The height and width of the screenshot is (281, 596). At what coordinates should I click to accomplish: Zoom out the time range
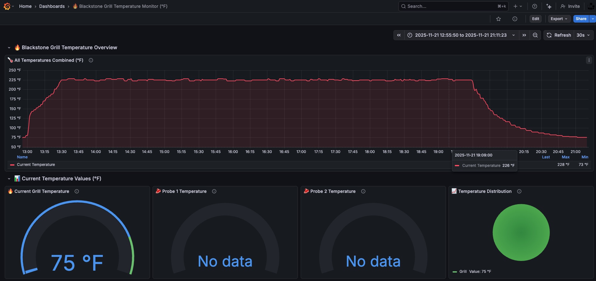click(x=535, y=35)
